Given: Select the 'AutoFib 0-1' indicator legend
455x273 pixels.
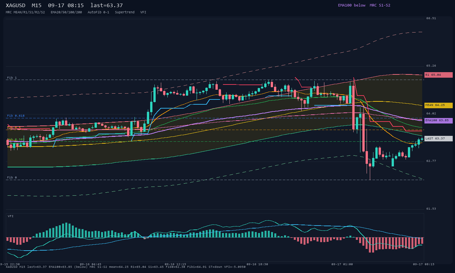Looking at the screenshot, I should [x=98, y=12].
